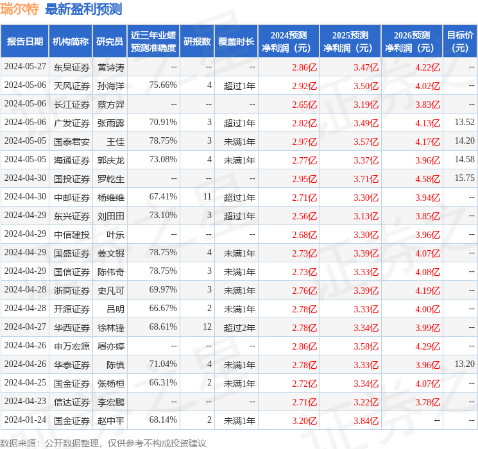
Task: Click accuracy value 69.97%
Action: tap(163, 289)
